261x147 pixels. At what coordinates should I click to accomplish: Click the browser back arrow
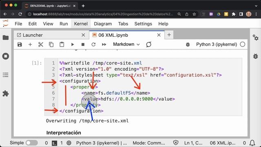click(5, 14)
